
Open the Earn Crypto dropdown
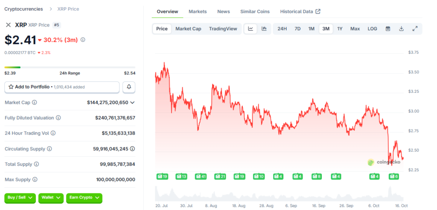[84, 198]
